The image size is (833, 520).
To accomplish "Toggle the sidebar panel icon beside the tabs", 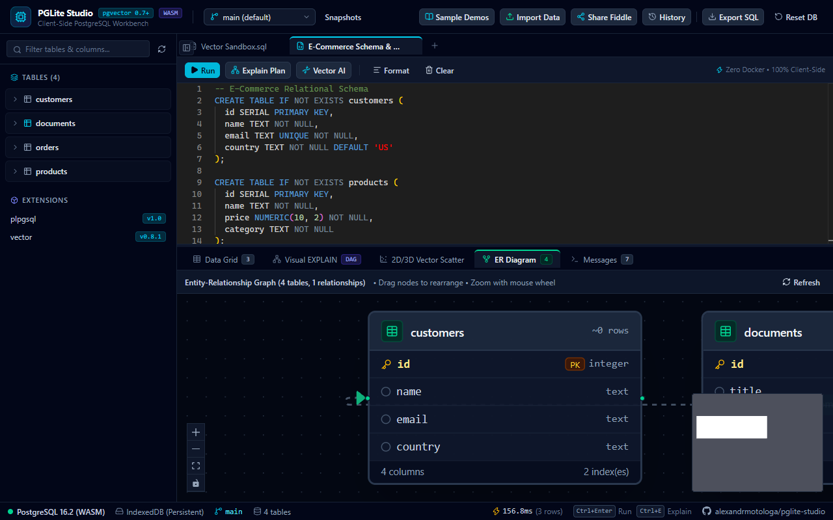I will 187,47.
